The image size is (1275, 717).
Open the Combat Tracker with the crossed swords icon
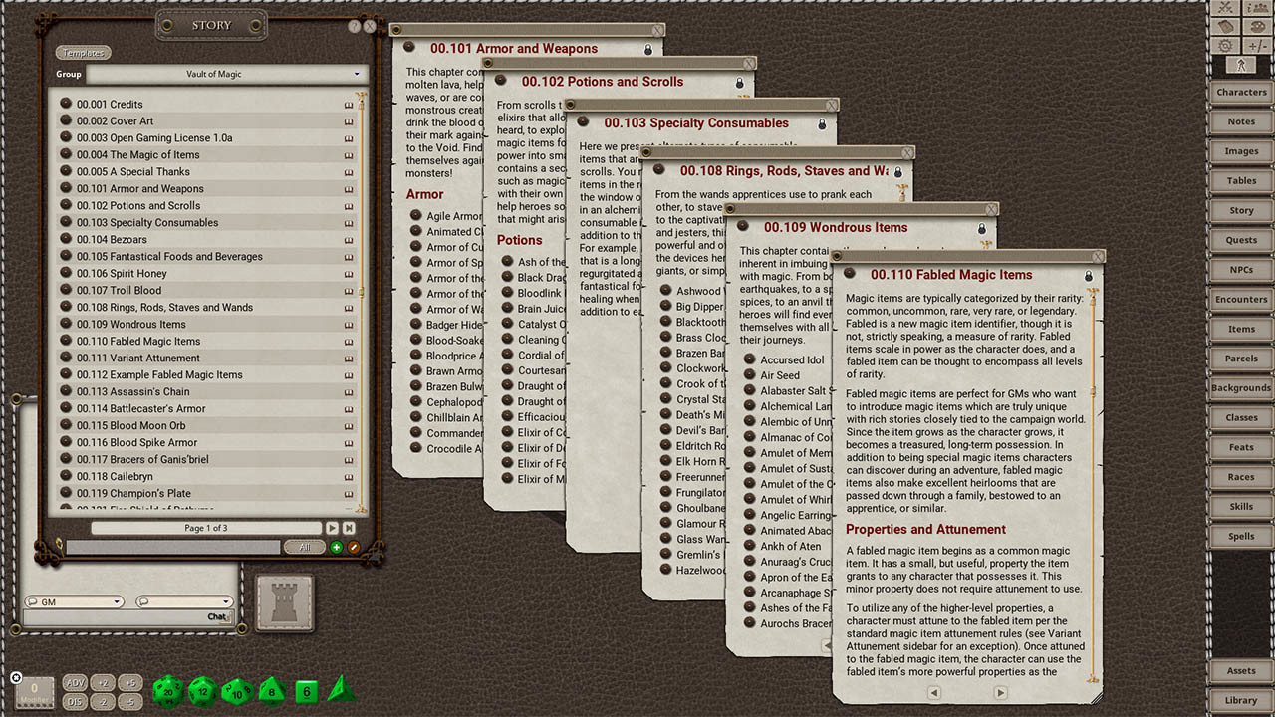(x=1225, y=8)
